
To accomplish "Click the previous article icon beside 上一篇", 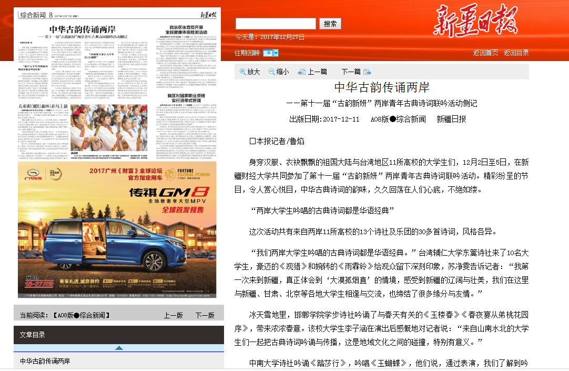I will pyautogui.click(x=302, y=72).
